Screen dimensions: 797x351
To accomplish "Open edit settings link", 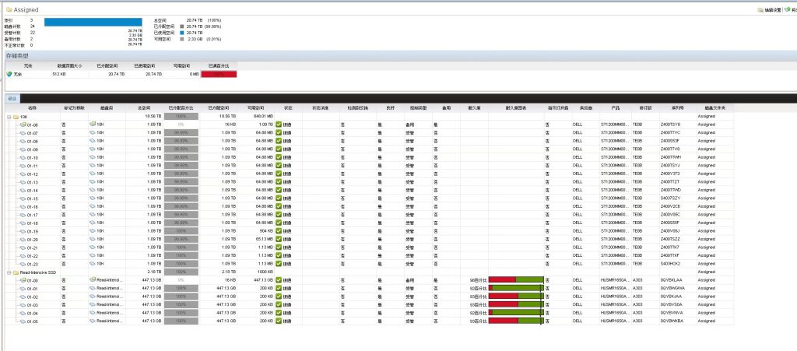I will click(774, 10).
